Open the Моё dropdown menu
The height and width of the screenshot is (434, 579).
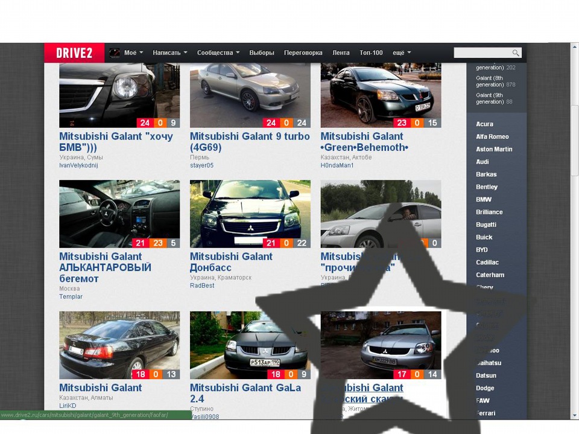133,53
